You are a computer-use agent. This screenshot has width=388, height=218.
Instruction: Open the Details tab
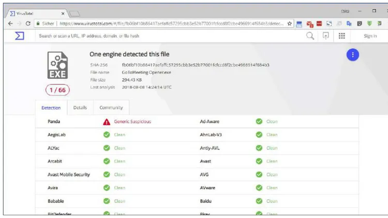[80, 108]
